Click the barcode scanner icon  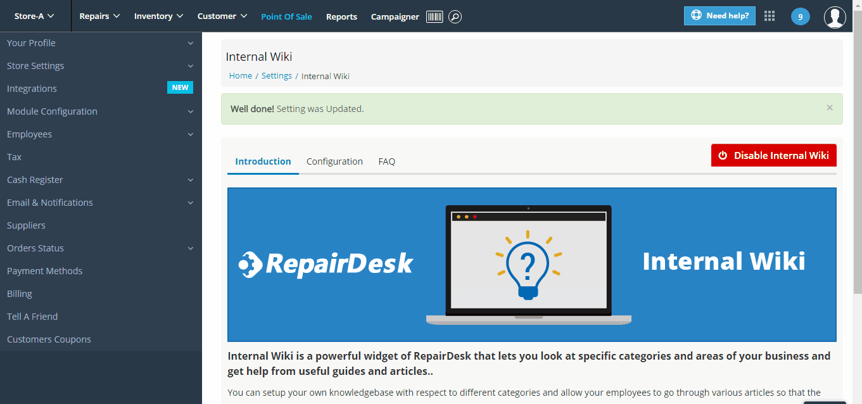434,16
